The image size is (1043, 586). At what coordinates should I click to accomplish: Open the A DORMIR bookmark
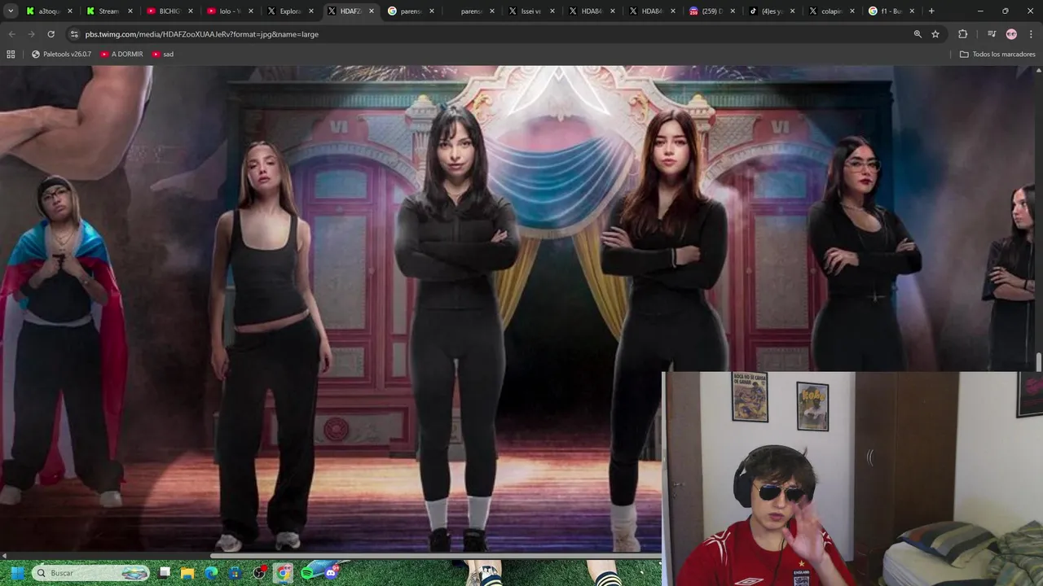[x=121, y=54]
